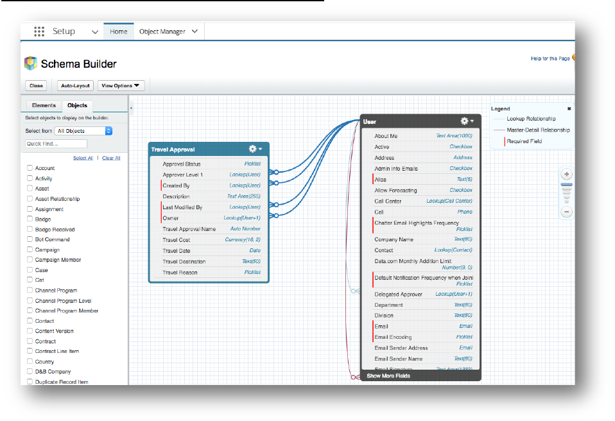Check the Case object checkbox
The width and height of the screenshot is (615, 421).
tap(30, 270)
